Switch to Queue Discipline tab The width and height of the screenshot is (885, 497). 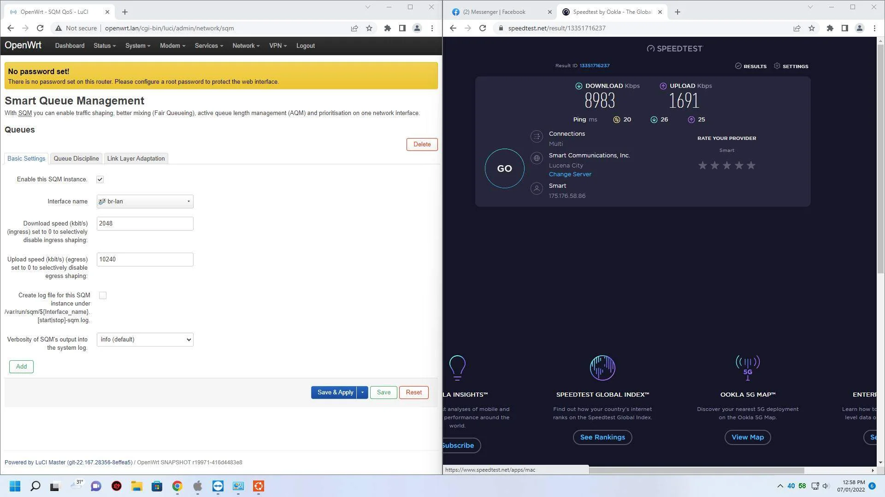(x=76, y=158)
